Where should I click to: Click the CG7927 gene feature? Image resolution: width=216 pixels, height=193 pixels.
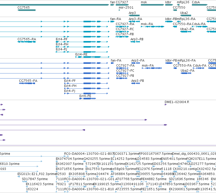(x=122, y=5)
